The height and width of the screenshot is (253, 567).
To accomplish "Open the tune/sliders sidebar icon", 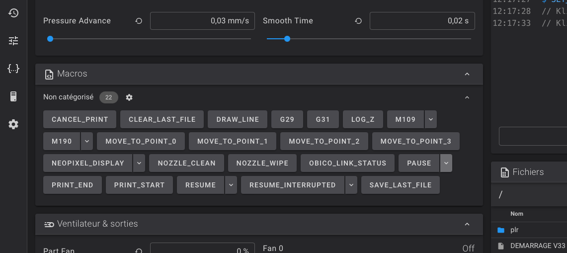I will pyautogui.click(x=13, y=41).
